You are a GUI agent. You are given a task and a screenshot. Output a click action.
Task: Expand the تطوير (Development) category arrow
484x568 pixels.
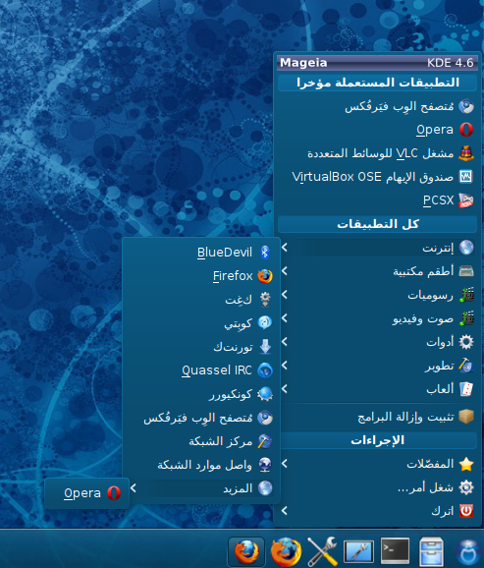[285, 366]
